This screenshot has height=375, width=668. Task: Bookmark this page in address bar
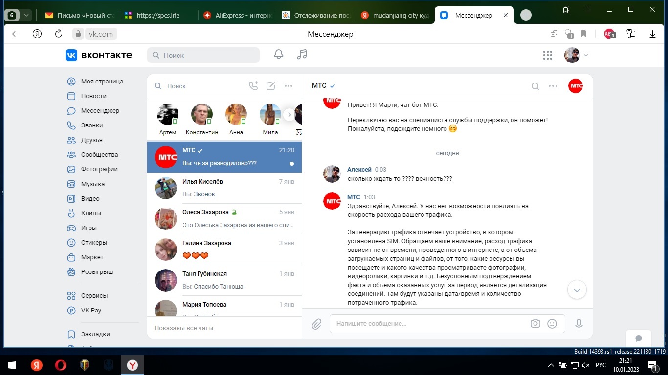583,34
